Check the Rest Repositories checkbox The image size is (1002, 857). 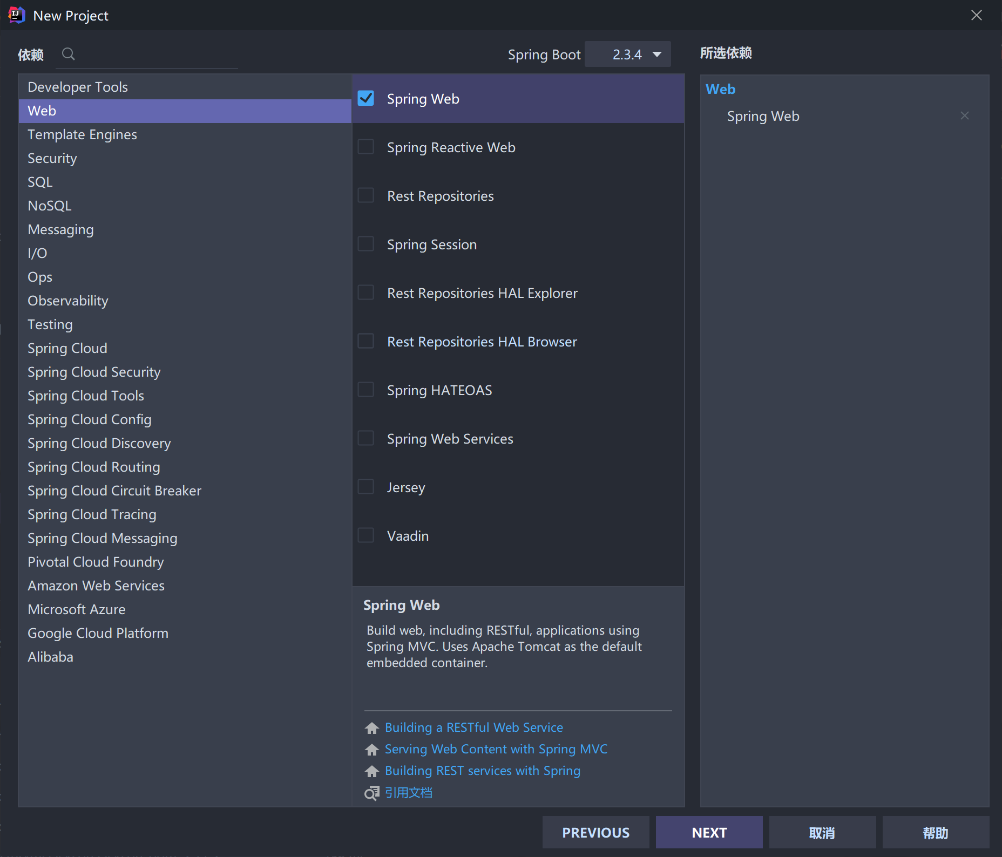point(366,195)
